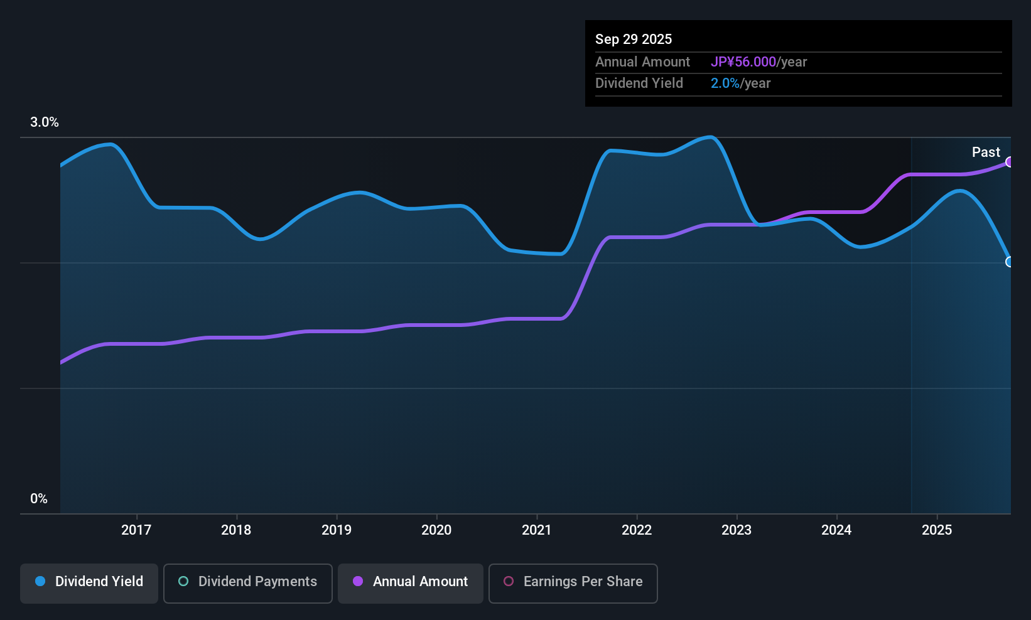The image size is (1031, 620).
Task: Select the 2023 x-axis label
Action: 737,530
